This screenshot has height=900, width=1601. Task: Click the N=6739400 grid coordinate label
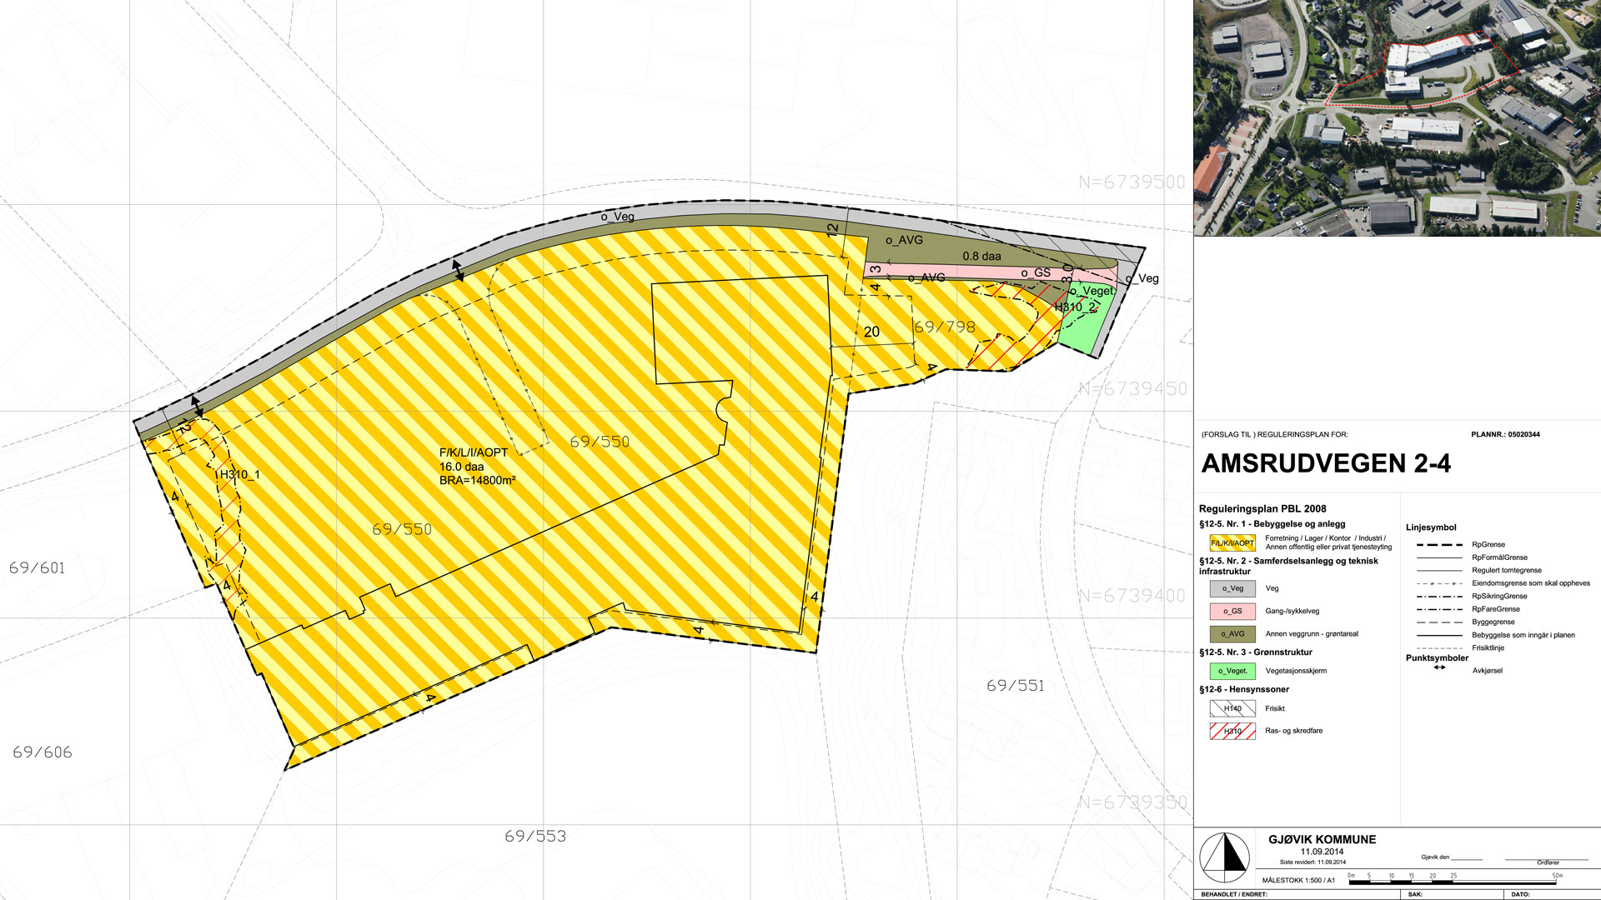(1132, 595)
